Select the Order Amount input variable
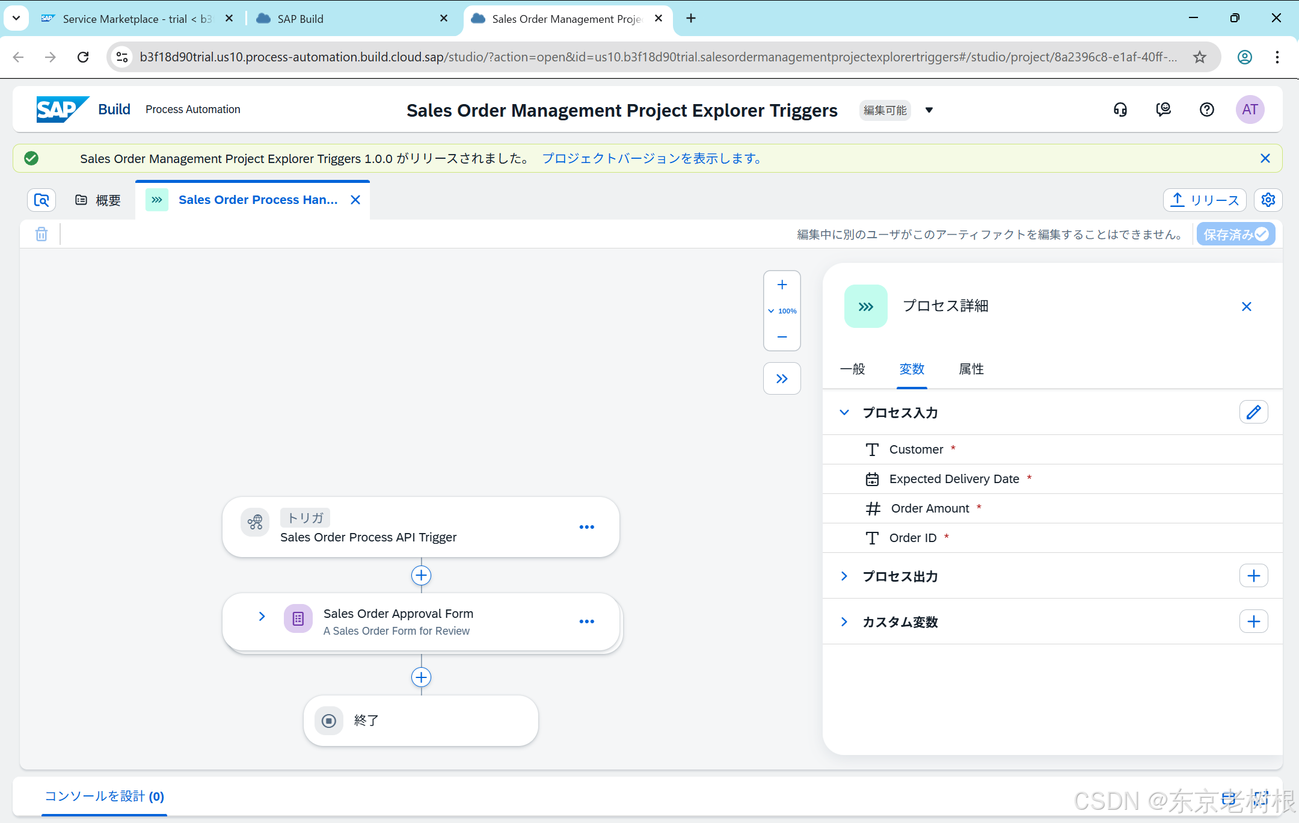 click(x=1052, y=508)
